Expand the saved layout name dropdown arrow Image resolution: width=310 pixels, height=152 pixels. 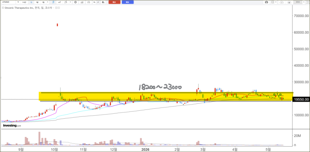pyautogui.click(x=304, y=2)
